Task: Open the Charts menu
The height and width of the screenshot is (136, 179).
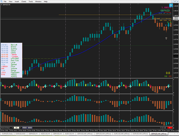Action: 24,1
